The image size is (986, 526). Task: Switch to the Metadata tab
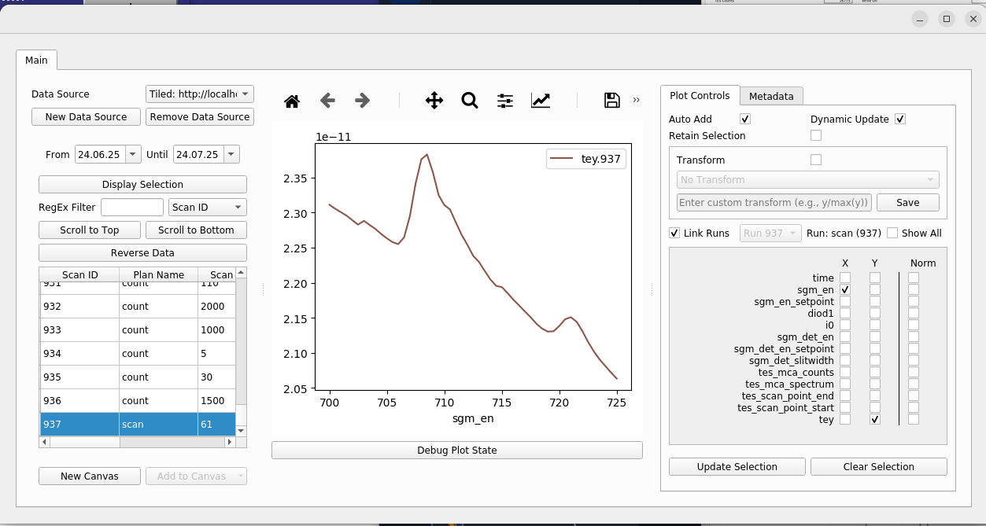coord(771,96)
